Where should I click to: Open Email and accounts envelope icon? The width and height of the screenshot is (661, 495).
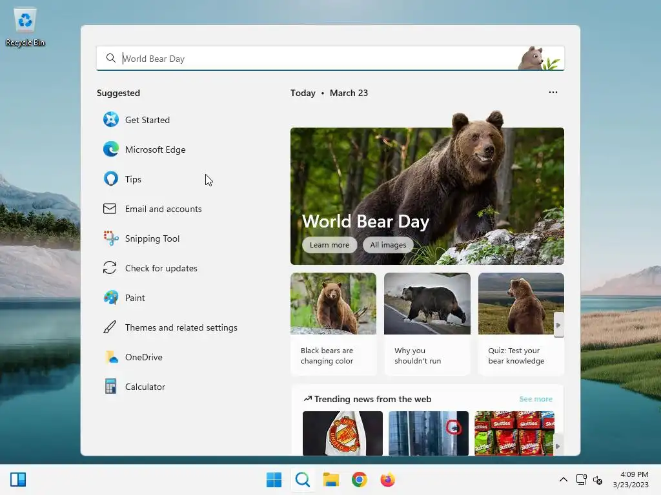pyautogui.click(x=110, y=209)
